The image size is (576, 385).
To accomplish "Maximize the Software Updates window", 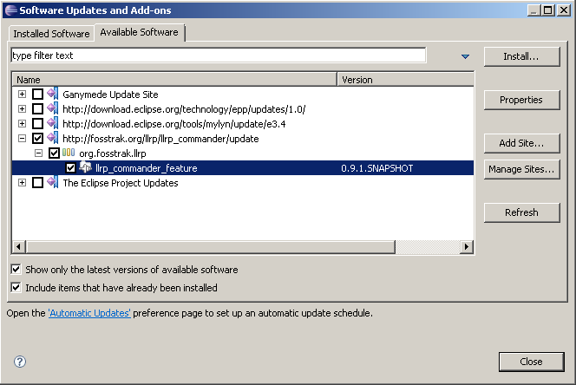I will (x=547, y=10).
